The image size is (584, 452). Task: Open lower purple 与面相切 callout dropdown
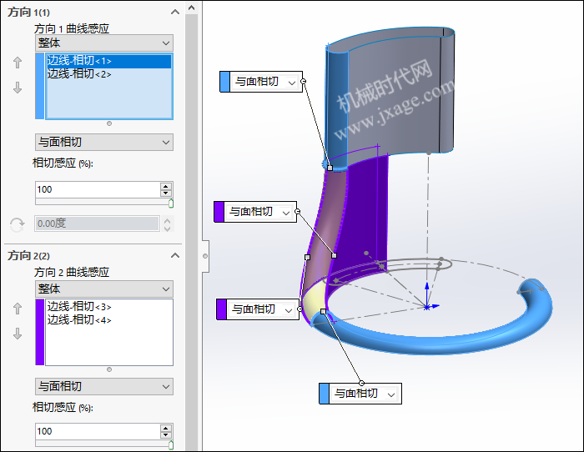(x=289, y=309)
